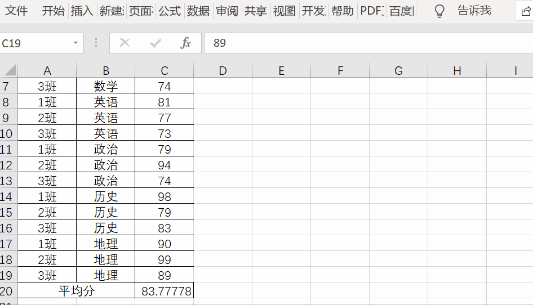Select cell C9 with value 77
533x305 pixels.
(x=165, y=118)
